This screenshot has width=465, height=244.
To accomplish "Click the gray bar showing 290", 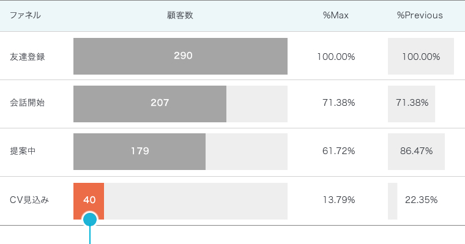I will pos(180,56).
